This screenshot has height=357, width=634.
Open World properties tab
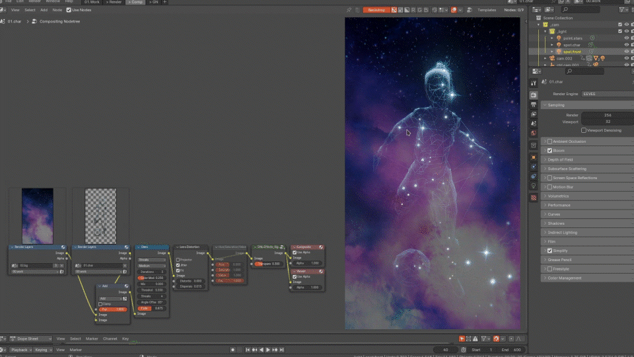534,133
